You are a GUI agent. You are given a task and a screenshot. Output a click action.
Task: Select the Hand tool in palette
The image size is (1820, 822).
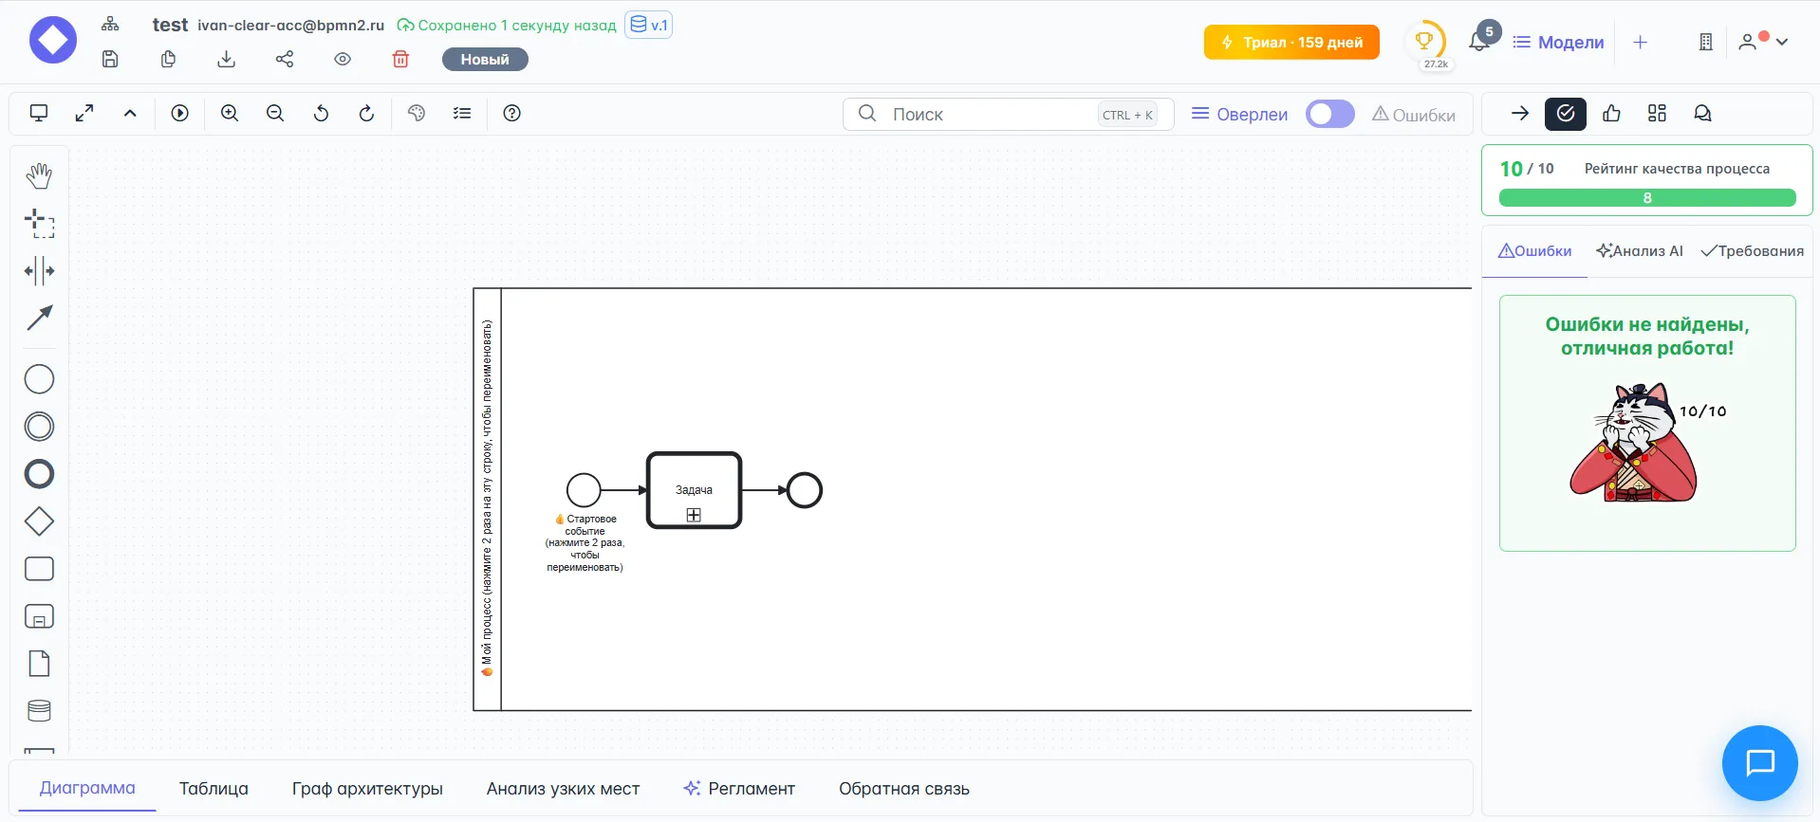coord(39,175)
